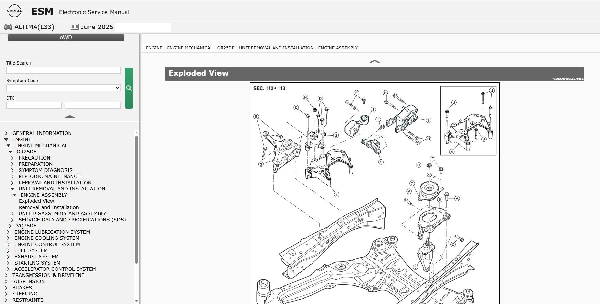Select ACCELERATOR CONTROL SYSTEM label
Screen dimensions: 600x304
click(x=55, y=269)
